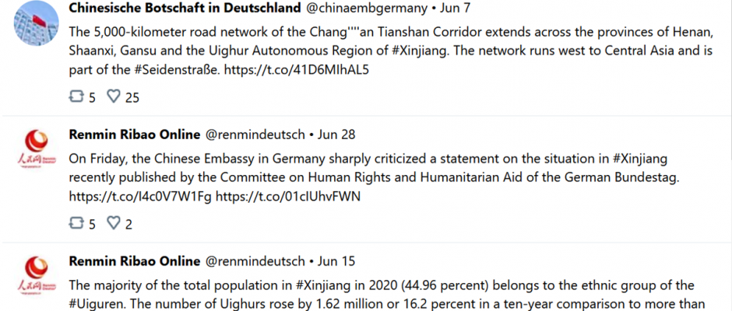Open @renmindeutsch handle on Jun 28 tweet

pos(255,135)
